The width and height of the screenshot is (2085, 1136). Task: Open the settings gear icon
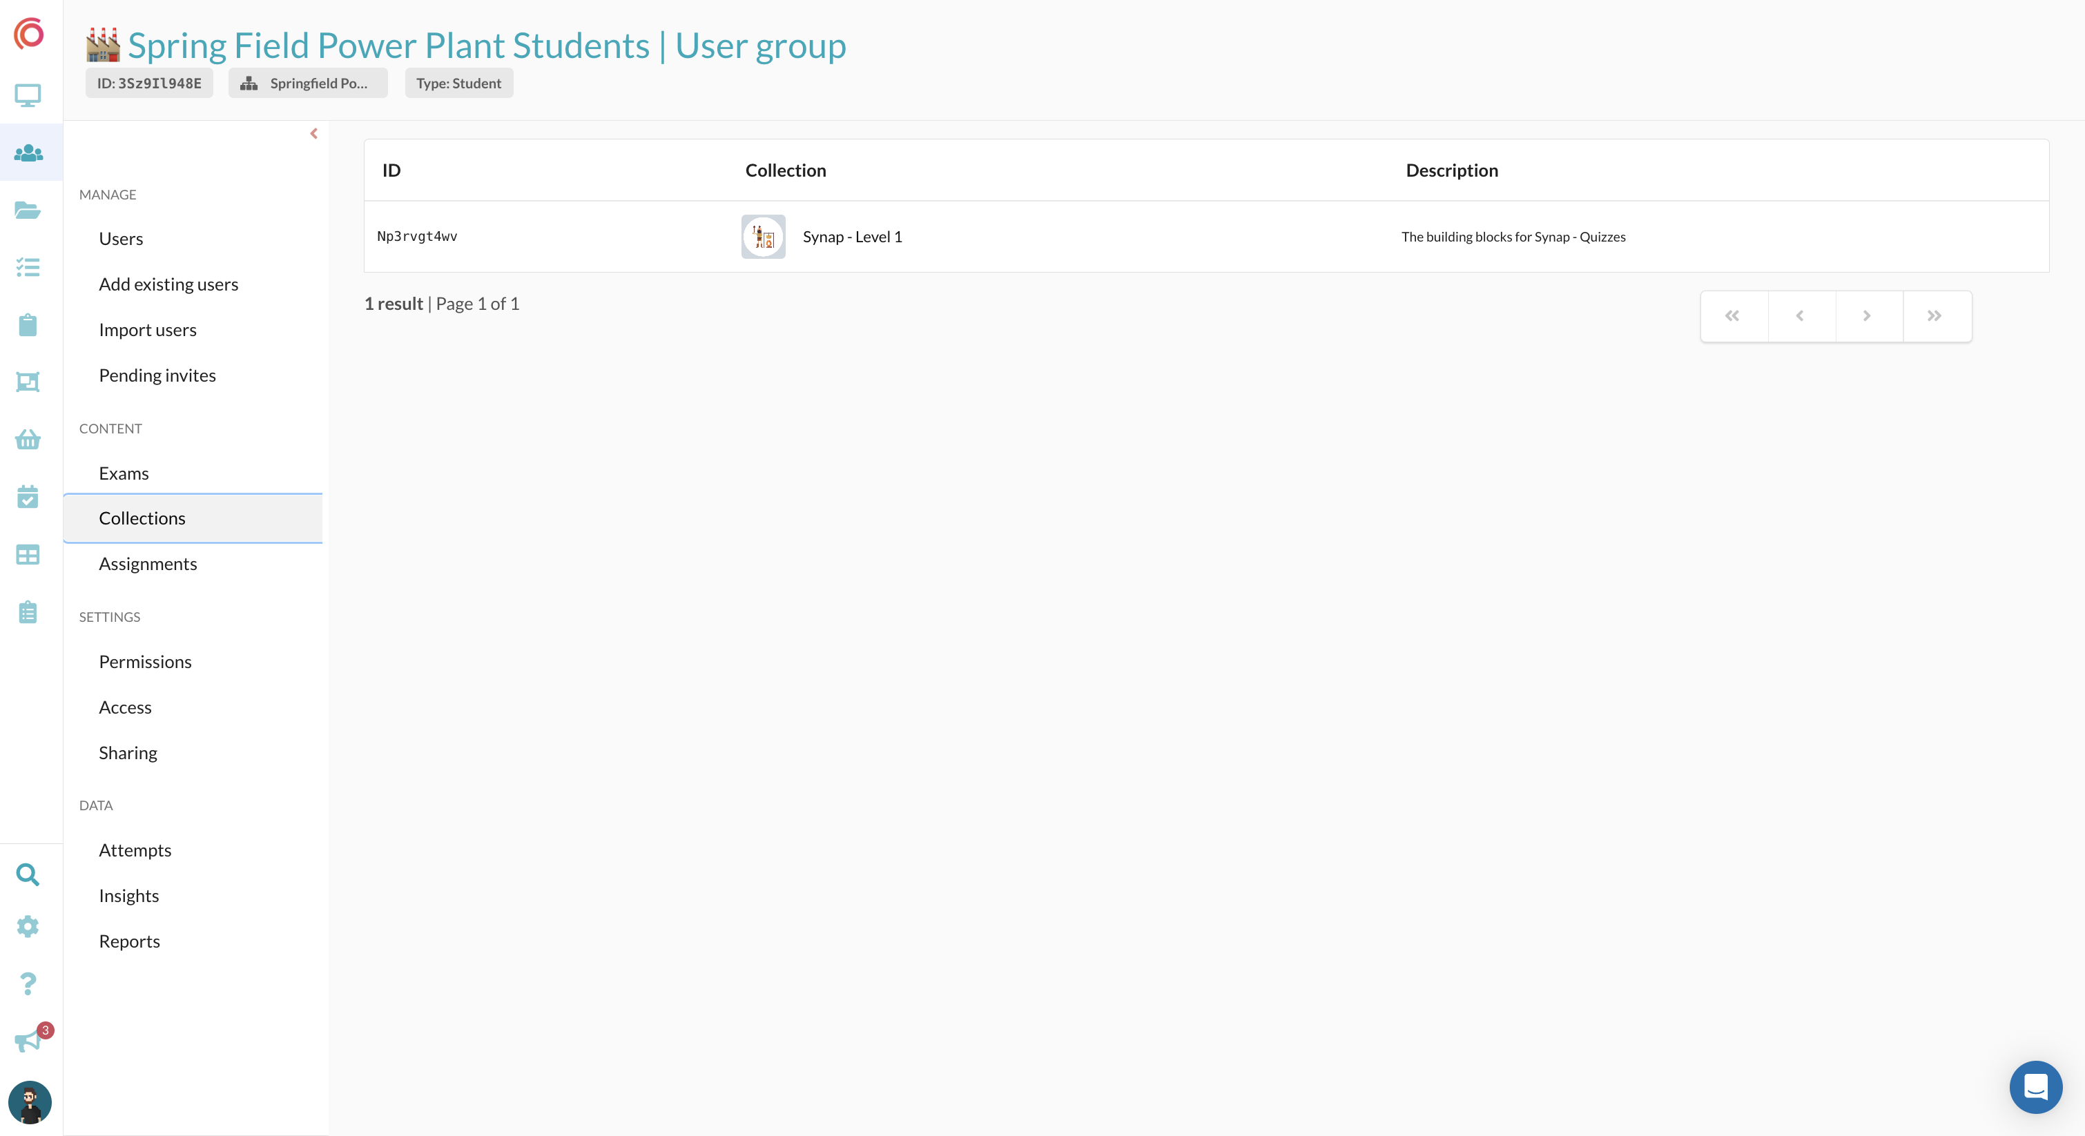pyautogui.click(x=28, y=926)
